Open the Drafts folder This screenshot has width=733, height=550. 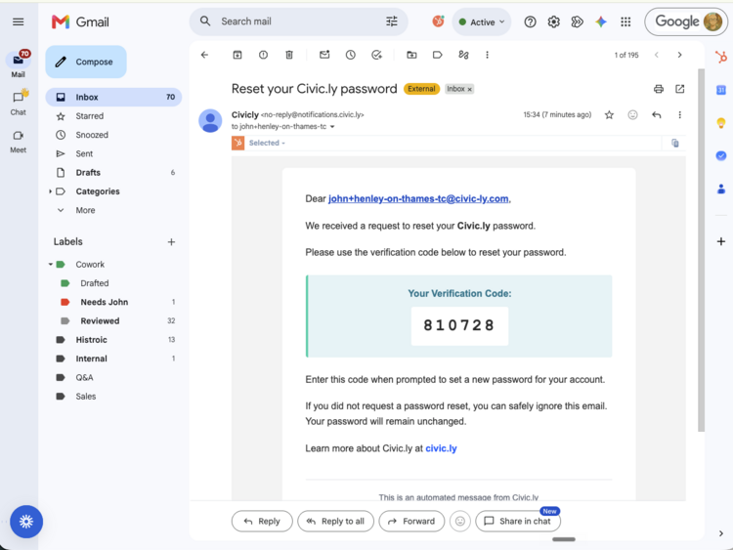click(x=113, y=173)
